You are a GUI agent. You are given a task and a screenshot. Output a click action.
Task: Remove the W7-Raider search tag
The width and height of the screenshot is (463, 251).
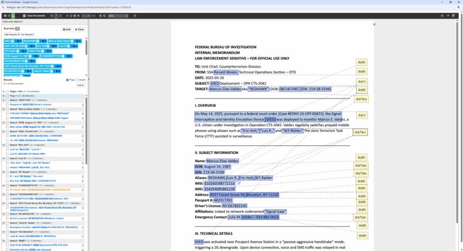[25, 51]
